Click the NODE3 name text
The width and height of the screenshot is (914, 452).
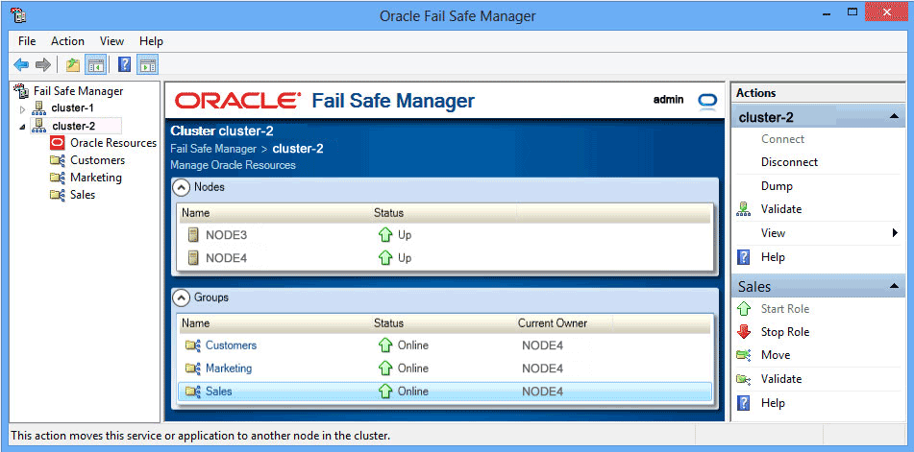coord(226,236)
